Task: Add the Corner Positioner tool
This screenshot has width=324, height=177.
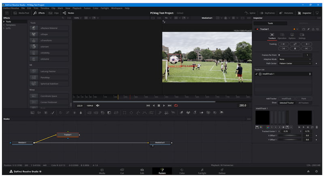Action: point(49,102)
